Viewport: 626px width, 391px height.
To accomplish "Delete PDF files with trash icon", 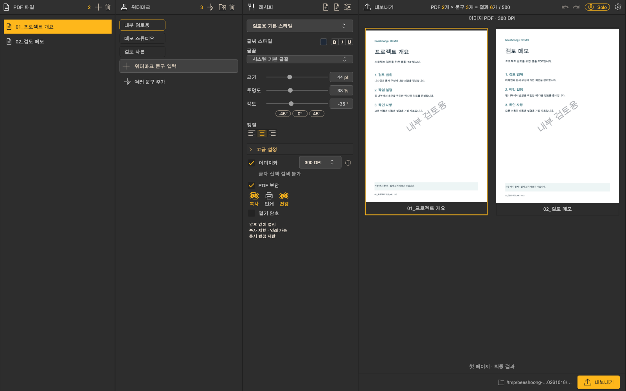I will click(x=108, y=7).
